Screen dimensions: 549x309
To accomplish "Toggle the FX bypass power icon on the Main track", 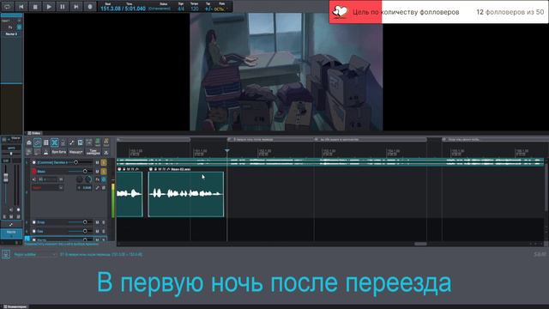I will point(104,179).
